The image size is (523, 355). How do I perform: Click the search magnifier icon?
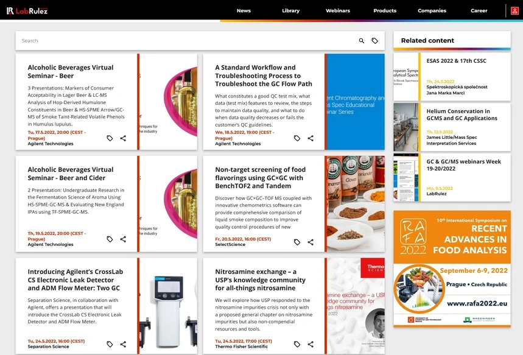362,41
